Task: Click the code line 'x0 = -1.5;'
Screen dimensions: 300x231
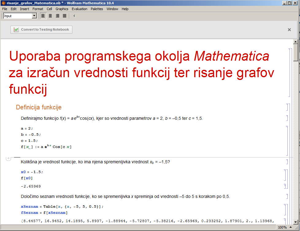Action: tap(32, 172)
